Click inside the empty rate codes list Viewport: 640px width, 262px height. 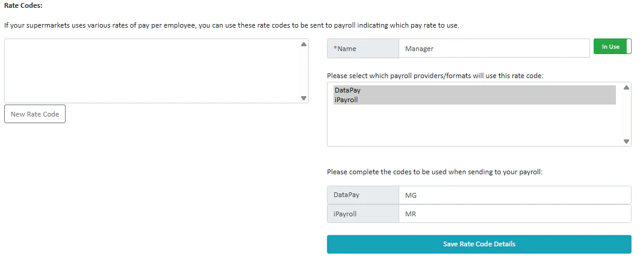(x=151, y=71)
